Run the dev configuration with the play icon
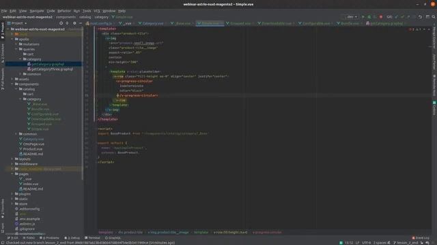This screenshot has width=437, height=245. click(363, 17)
